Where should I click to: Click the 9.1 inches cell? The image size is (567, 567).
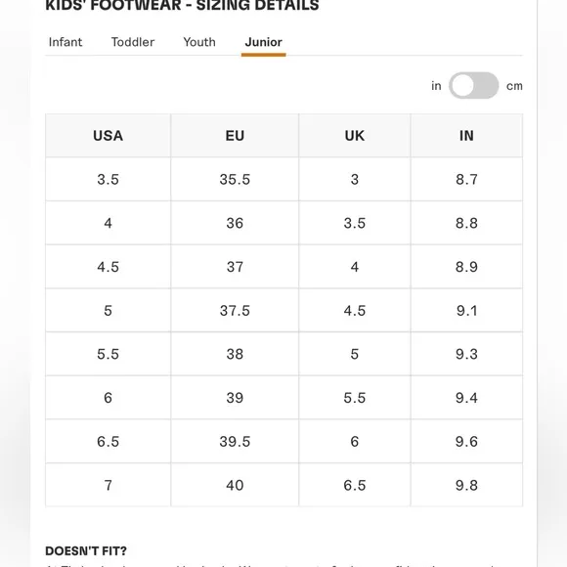(466, 311)
